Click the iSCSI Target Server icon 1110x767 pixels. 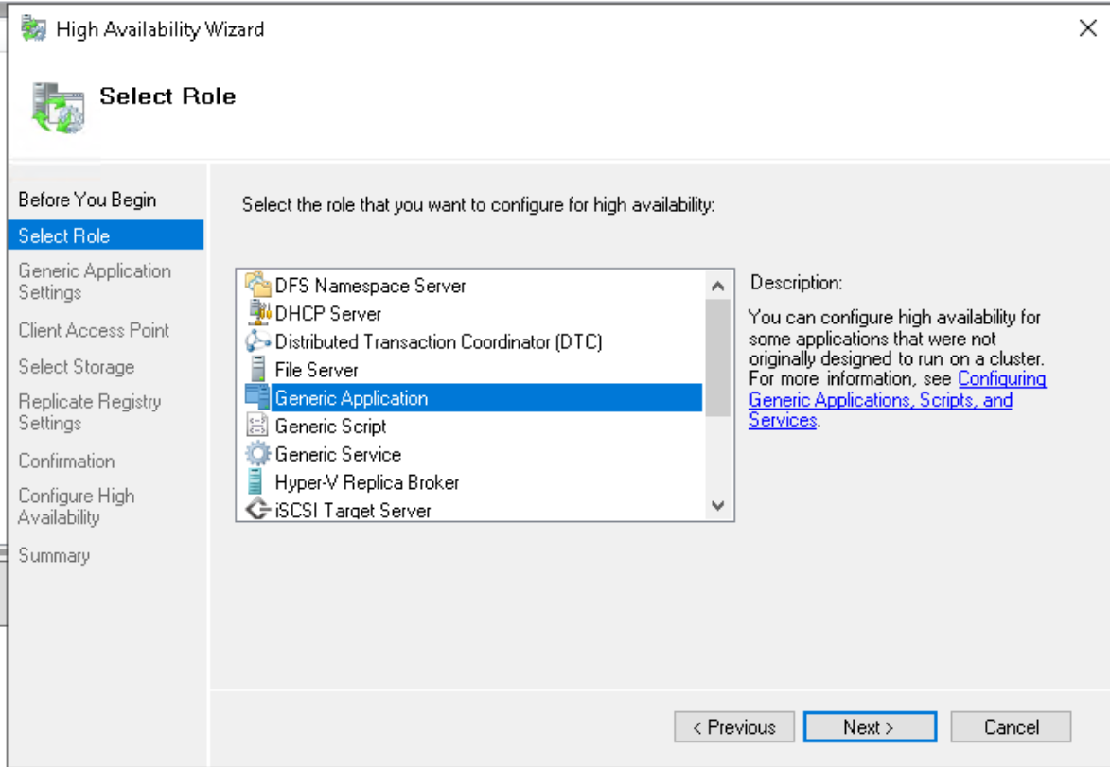pyautogui.click(x=257, y=511)
